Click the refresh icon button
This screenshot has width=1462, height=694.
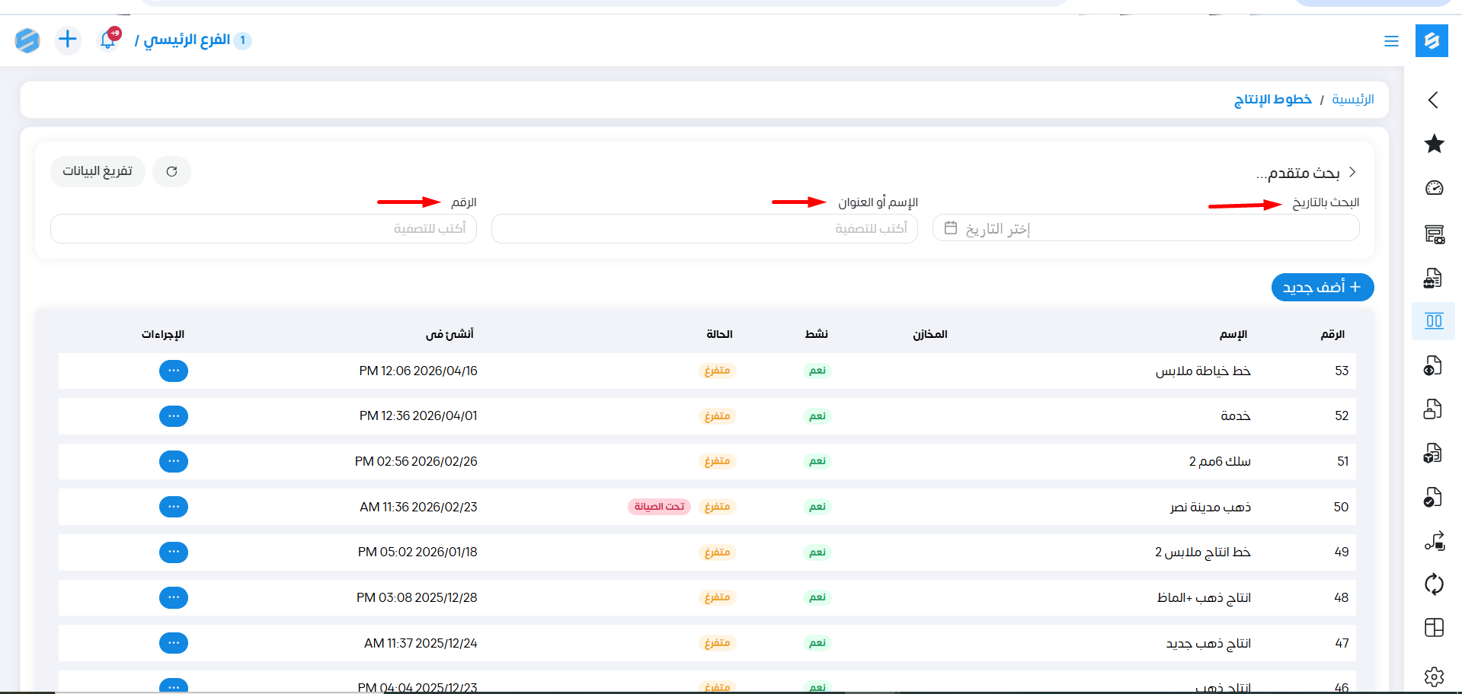click(171, 171)
